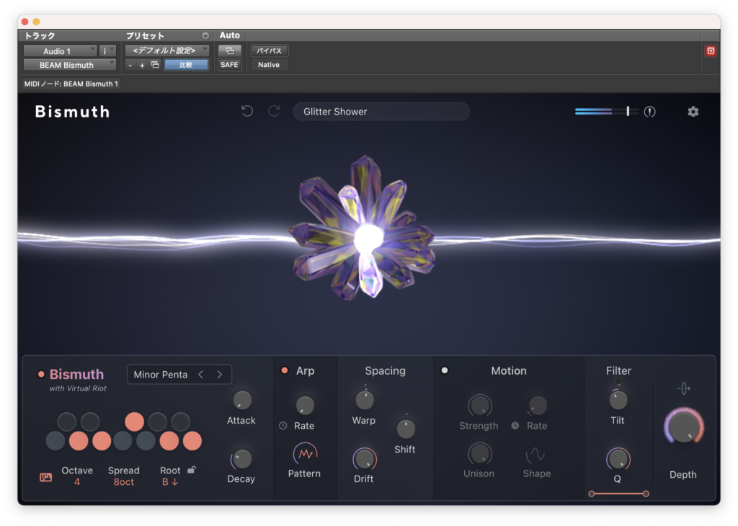Screen dimensions: 738x526
Task: Click the Bismuth logo title
Action: (73, 112)
